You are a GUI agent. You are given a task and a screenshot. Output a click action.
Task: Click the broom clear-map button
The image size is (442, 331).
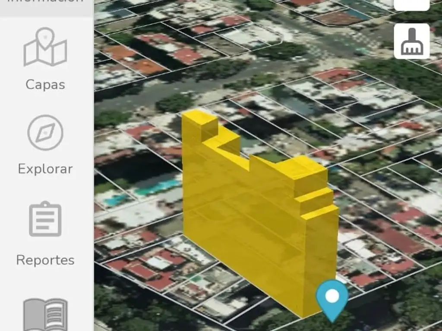click(411, 41)
